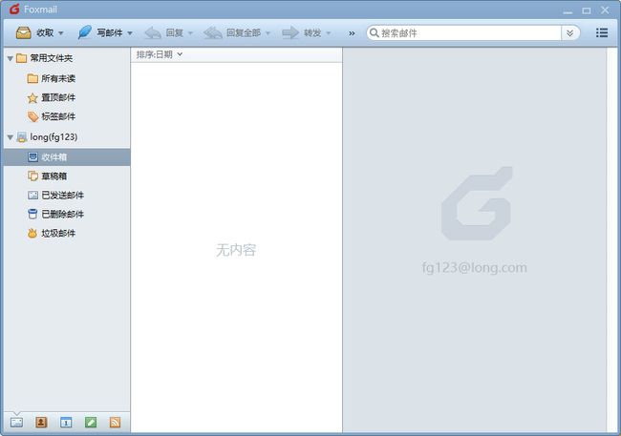Switch to Contacts view bottom icon
This screenshot has width=621, height=436.
(41, 422)
